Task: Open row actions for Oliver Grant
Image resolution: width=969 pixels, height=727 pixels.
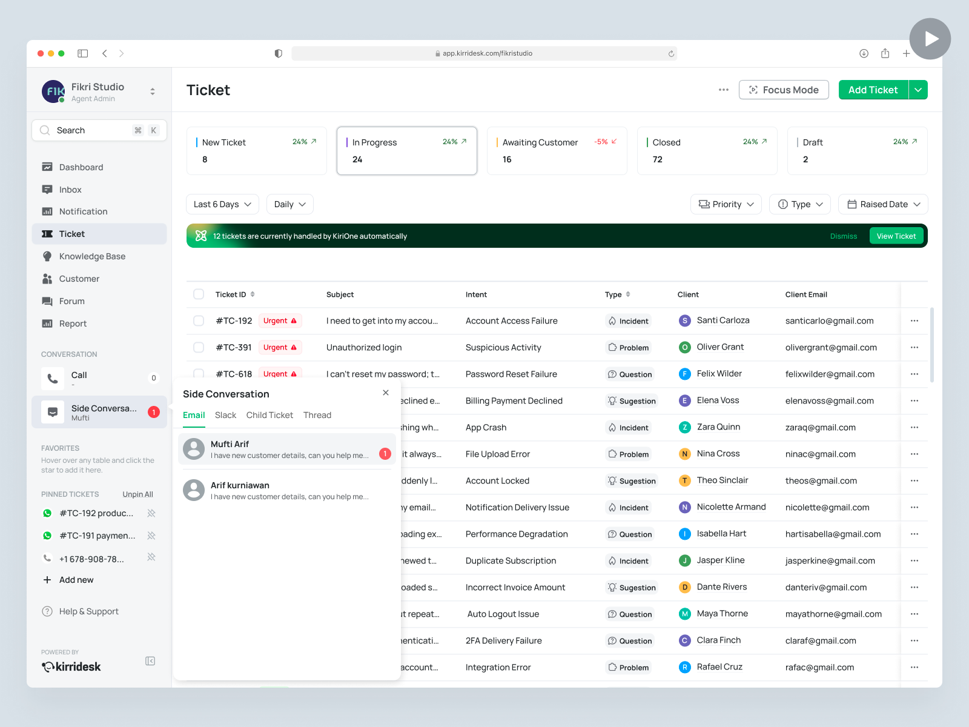Action: click(914, 347)
